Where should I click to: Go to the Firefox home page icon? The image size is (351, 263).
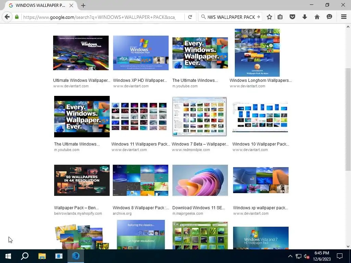pos(317,17)
